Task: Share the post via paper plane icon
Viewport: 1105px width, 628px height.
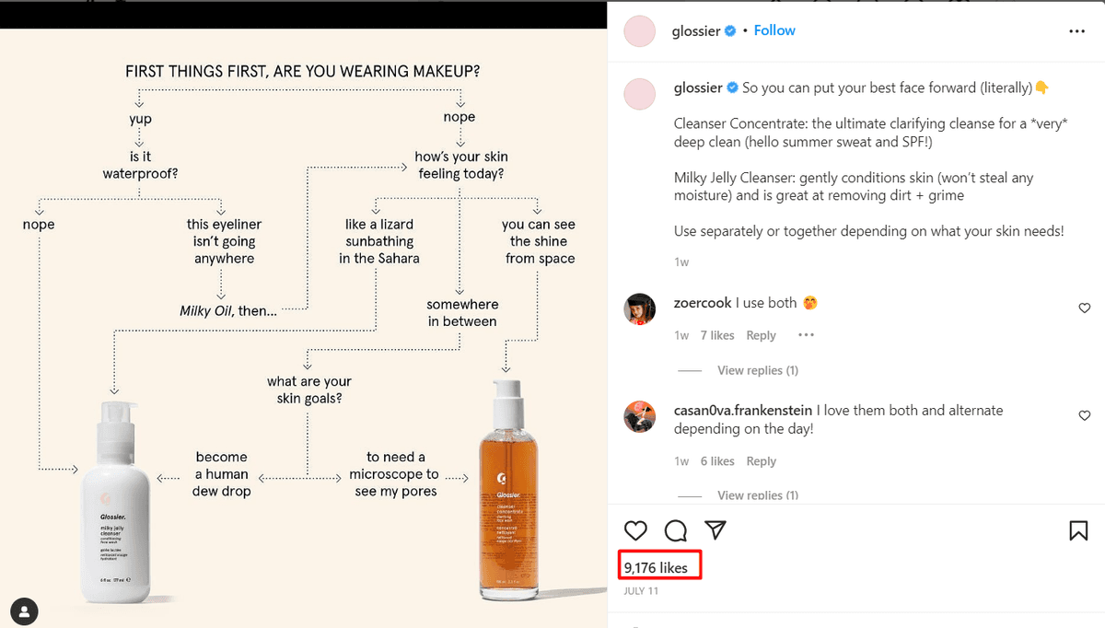Action: coord(715,530)
